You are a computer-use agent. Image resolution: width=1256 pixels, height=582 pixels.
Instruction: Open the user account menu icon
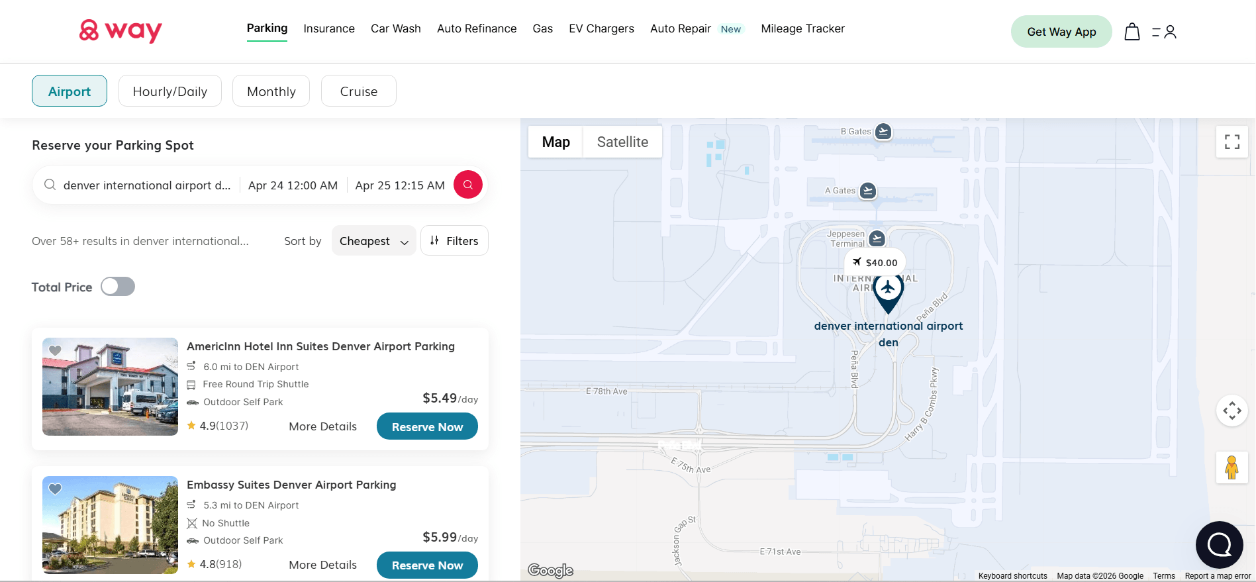point(1165,32)
